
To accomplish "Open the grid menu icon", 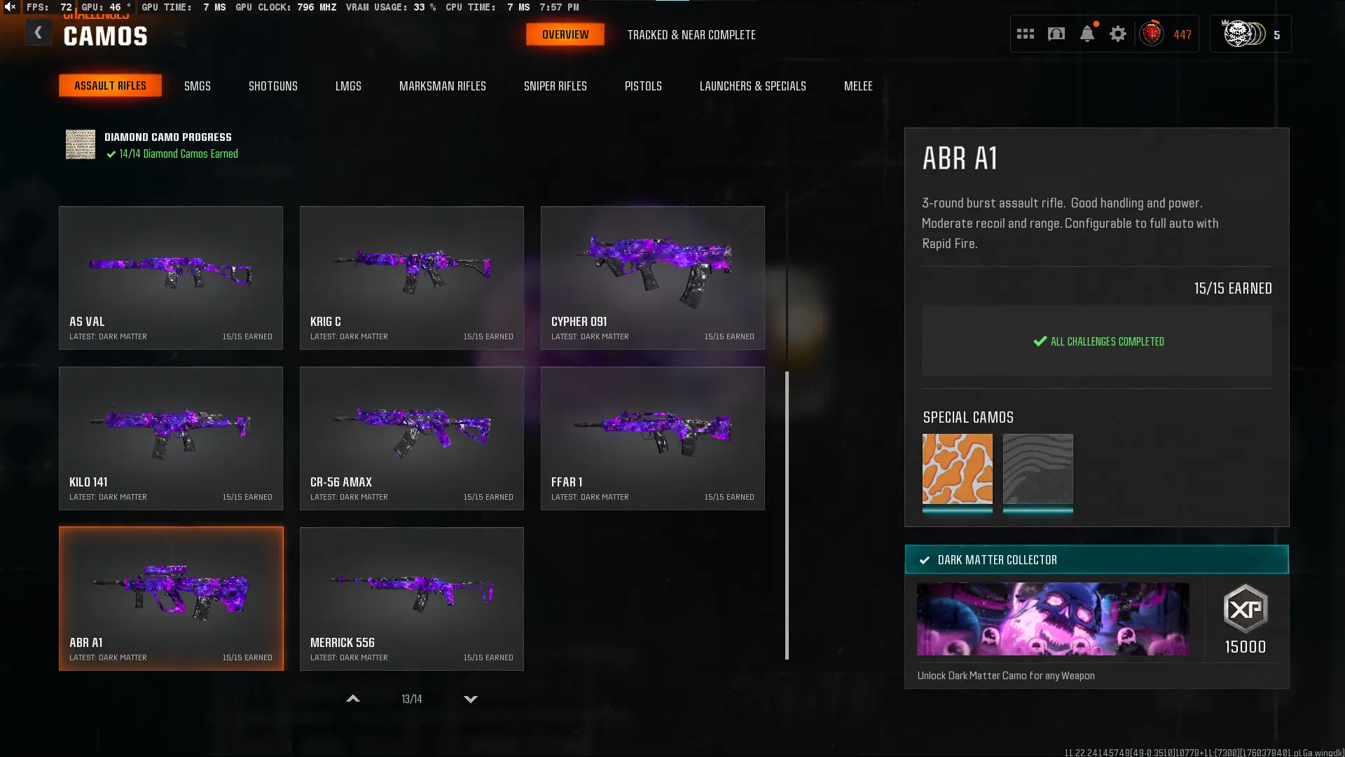I will tap(1025, 34).
